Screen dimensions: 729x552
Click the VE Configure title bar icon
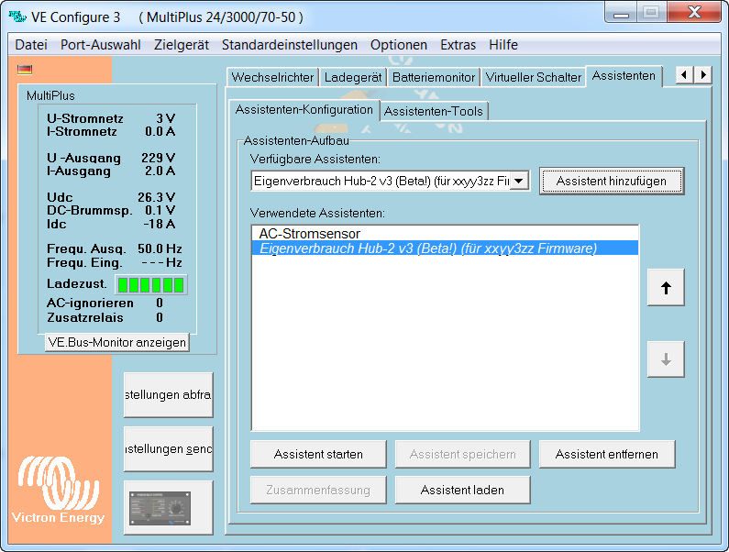(x=17, y=16)
